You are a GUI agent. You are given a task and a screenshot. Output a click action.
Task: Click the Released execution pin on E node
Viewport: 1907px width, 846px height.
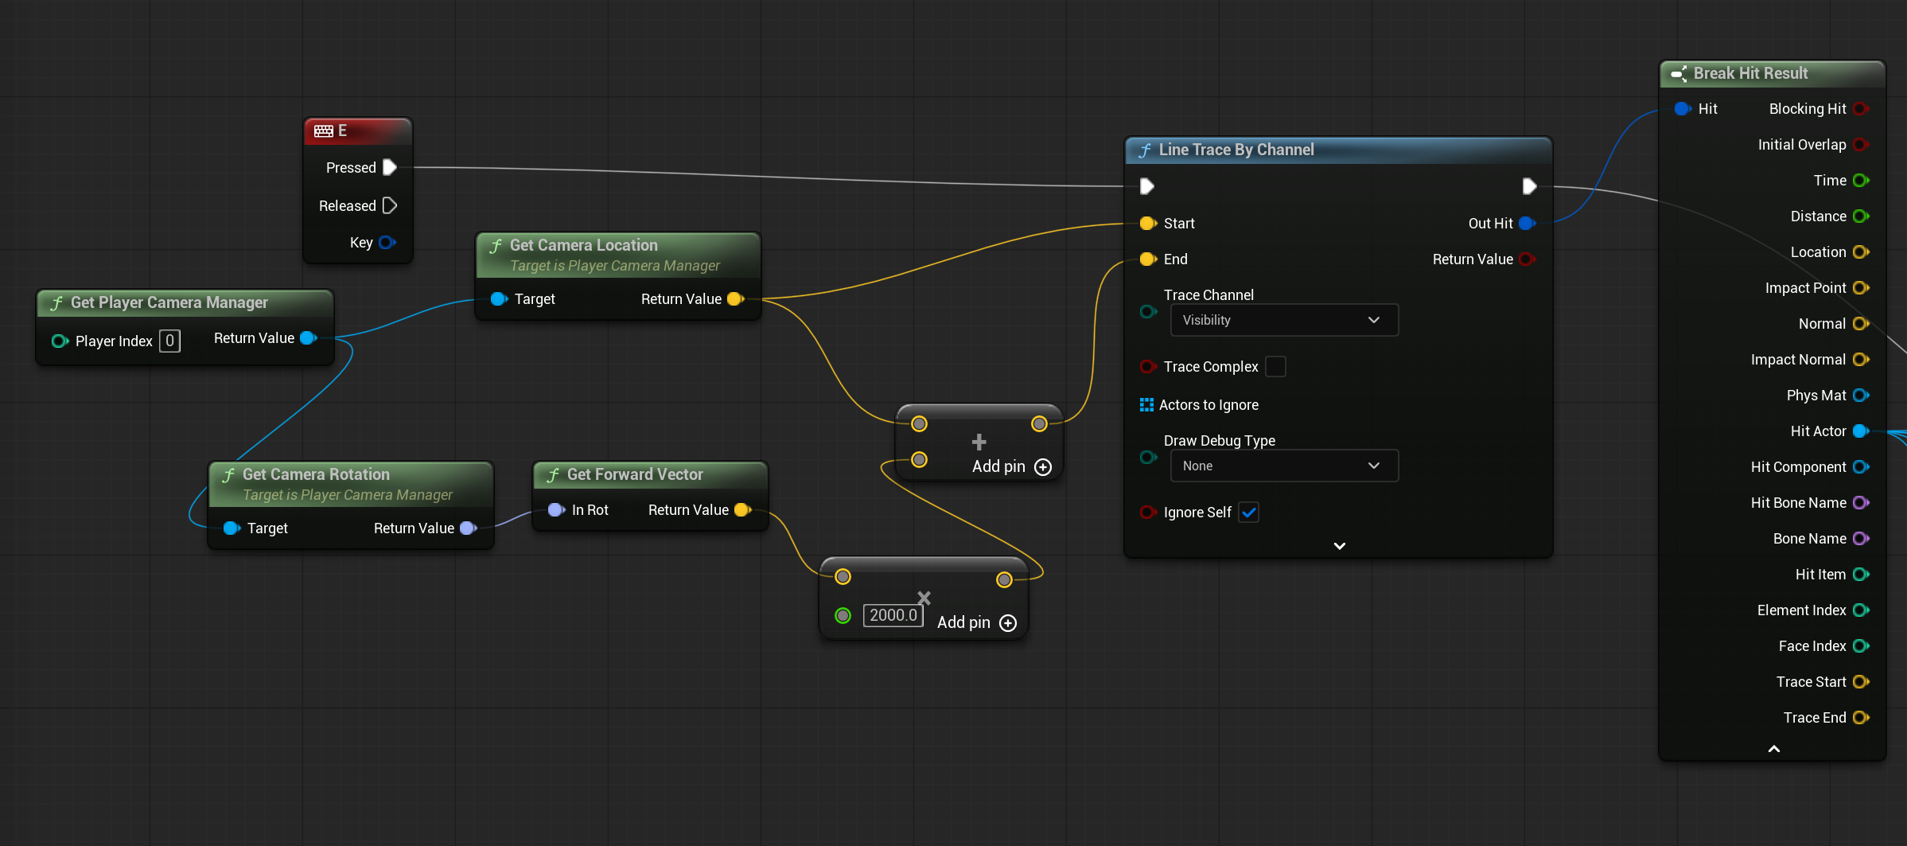tap(390, 205)
